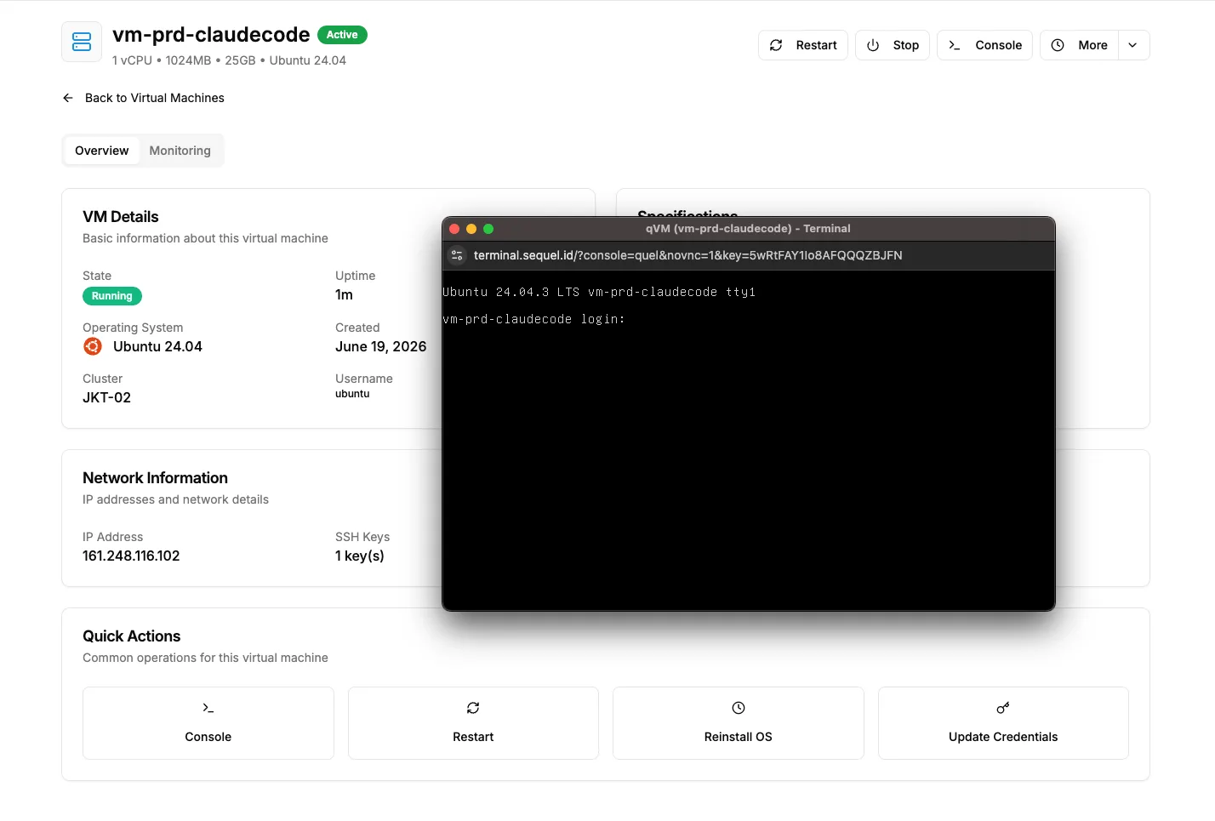Screen dimensions: 1215x821
Task: Open Update Credentials quick action
Action: (x=1003, y=723)
